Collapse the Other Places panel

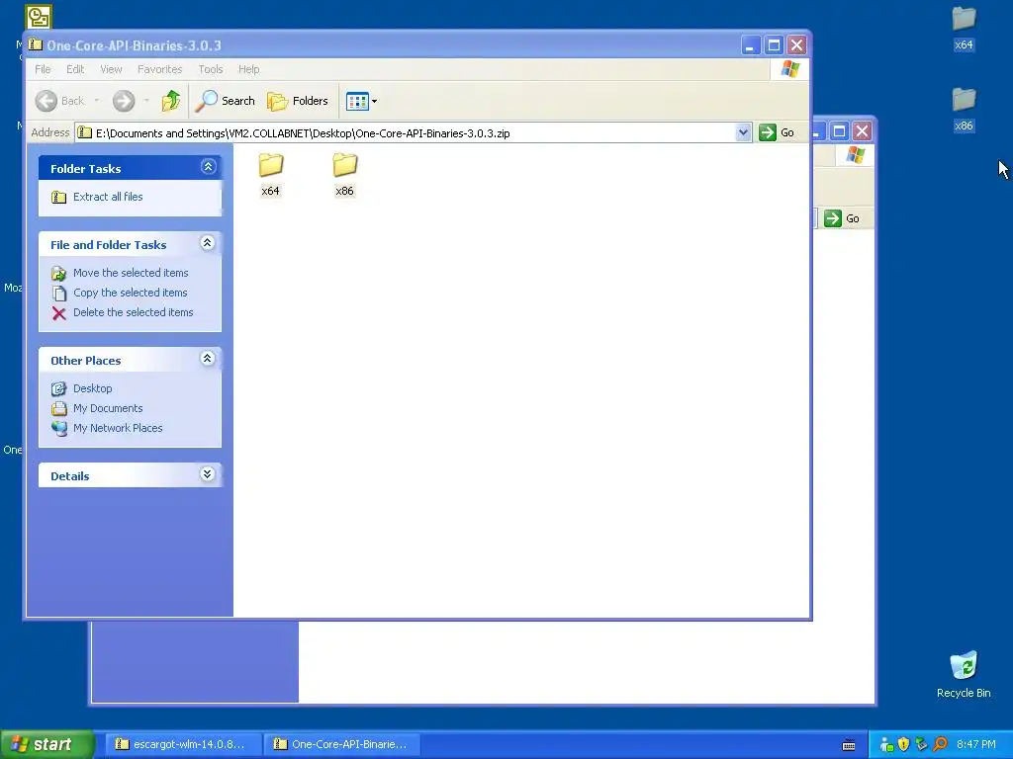point(208,359)
